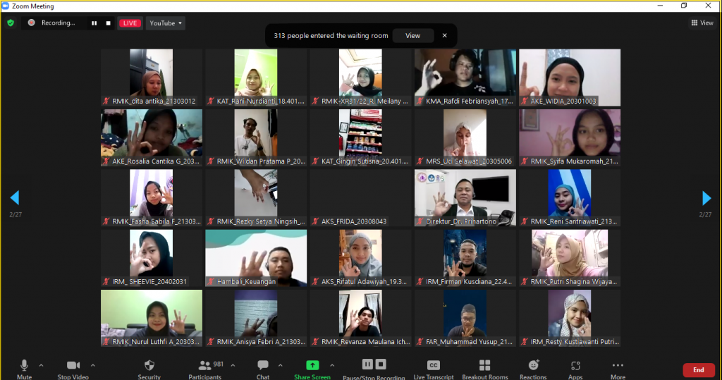The height and width of the screenshot is (380, 722).
Task: Dismiss the waiting room notification
Action: tap(444, 35)
